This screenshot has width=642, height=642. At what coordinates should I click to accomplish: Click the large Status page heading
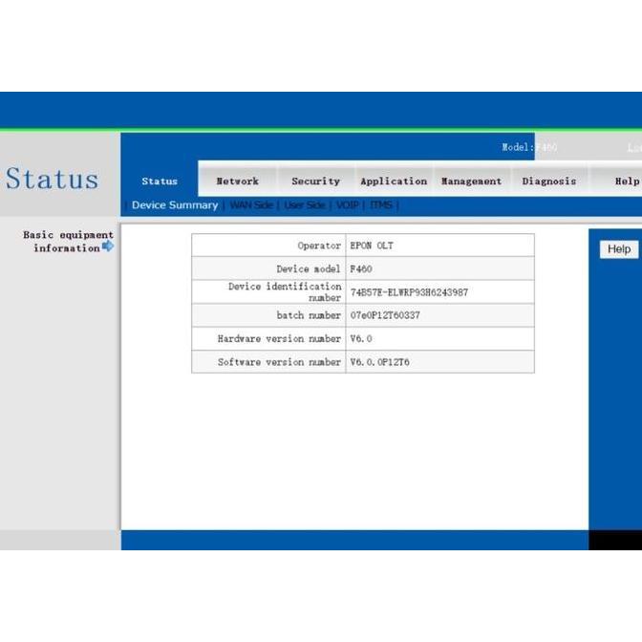point(52,179)
